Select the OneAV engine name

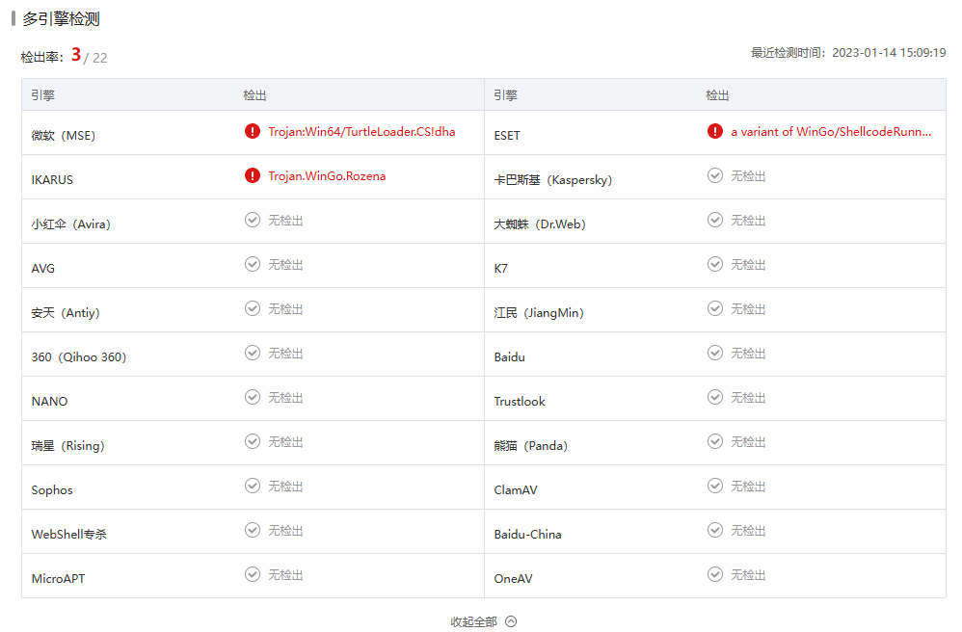(513, 579)
